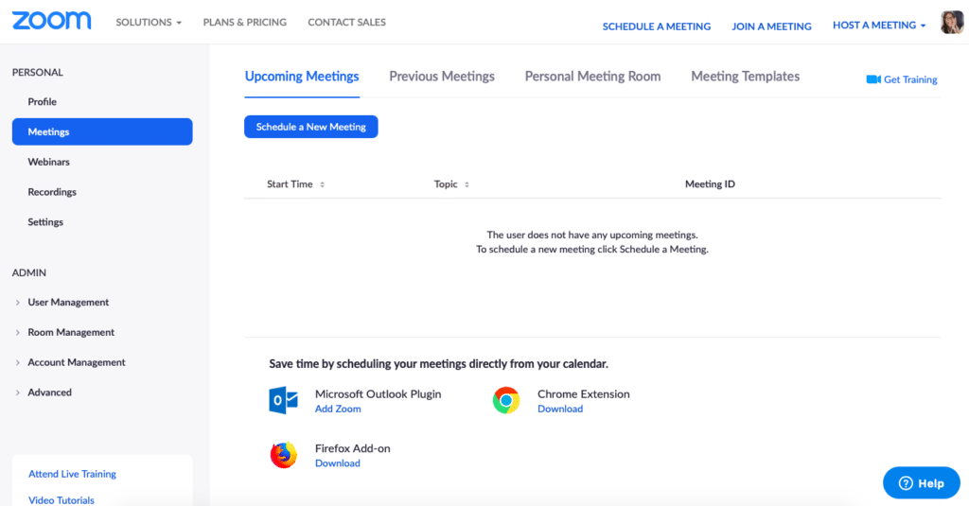Click the Chrome browser icon
The height and width of the screenshot is (506, 969).
pos(506,401)
